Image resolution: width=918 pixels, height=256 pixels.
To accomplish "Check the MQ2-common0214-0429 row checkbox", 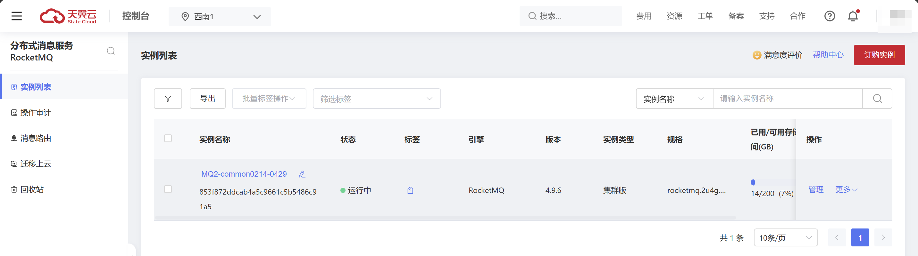I will (168, 189).
